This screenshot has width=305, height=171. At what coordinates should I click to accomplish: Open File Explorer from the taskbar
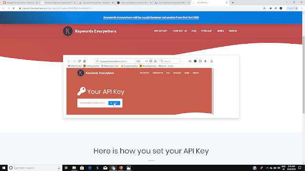click(74, 168)
